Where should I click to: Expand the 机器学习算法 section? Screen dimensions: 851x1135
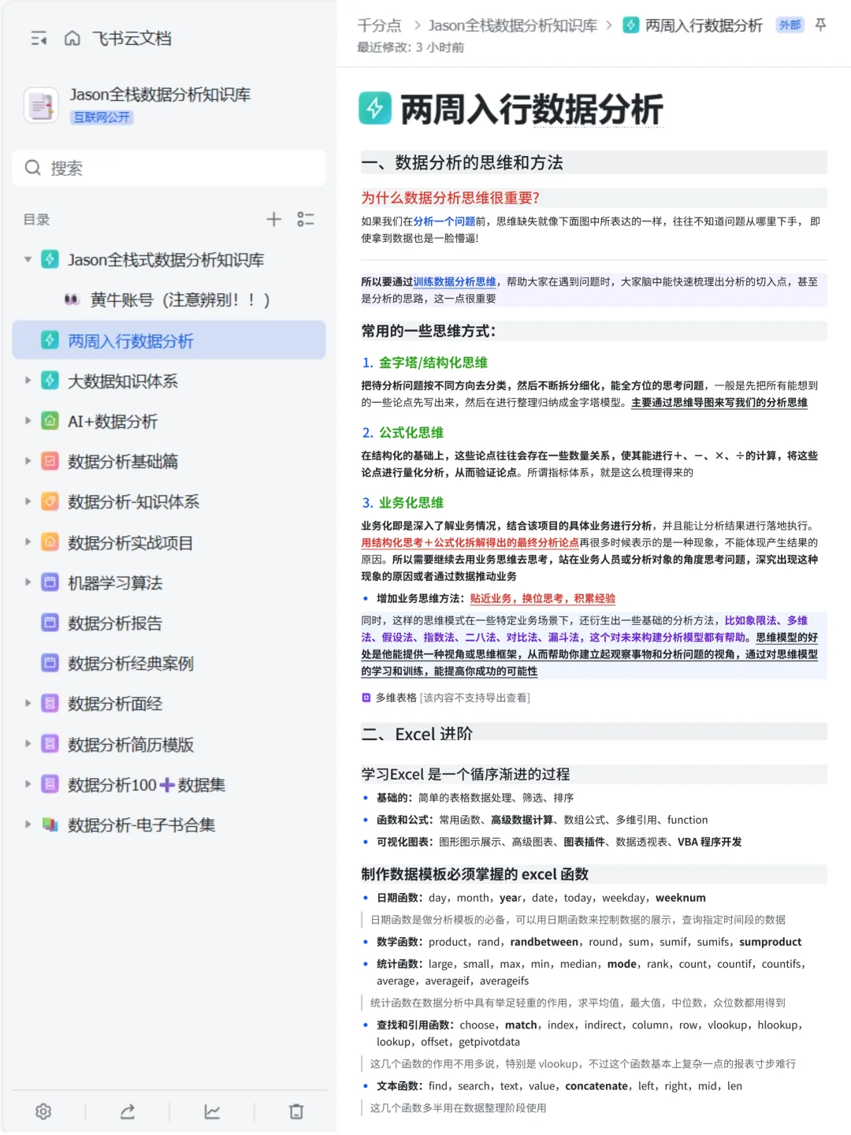pos(28,582)
